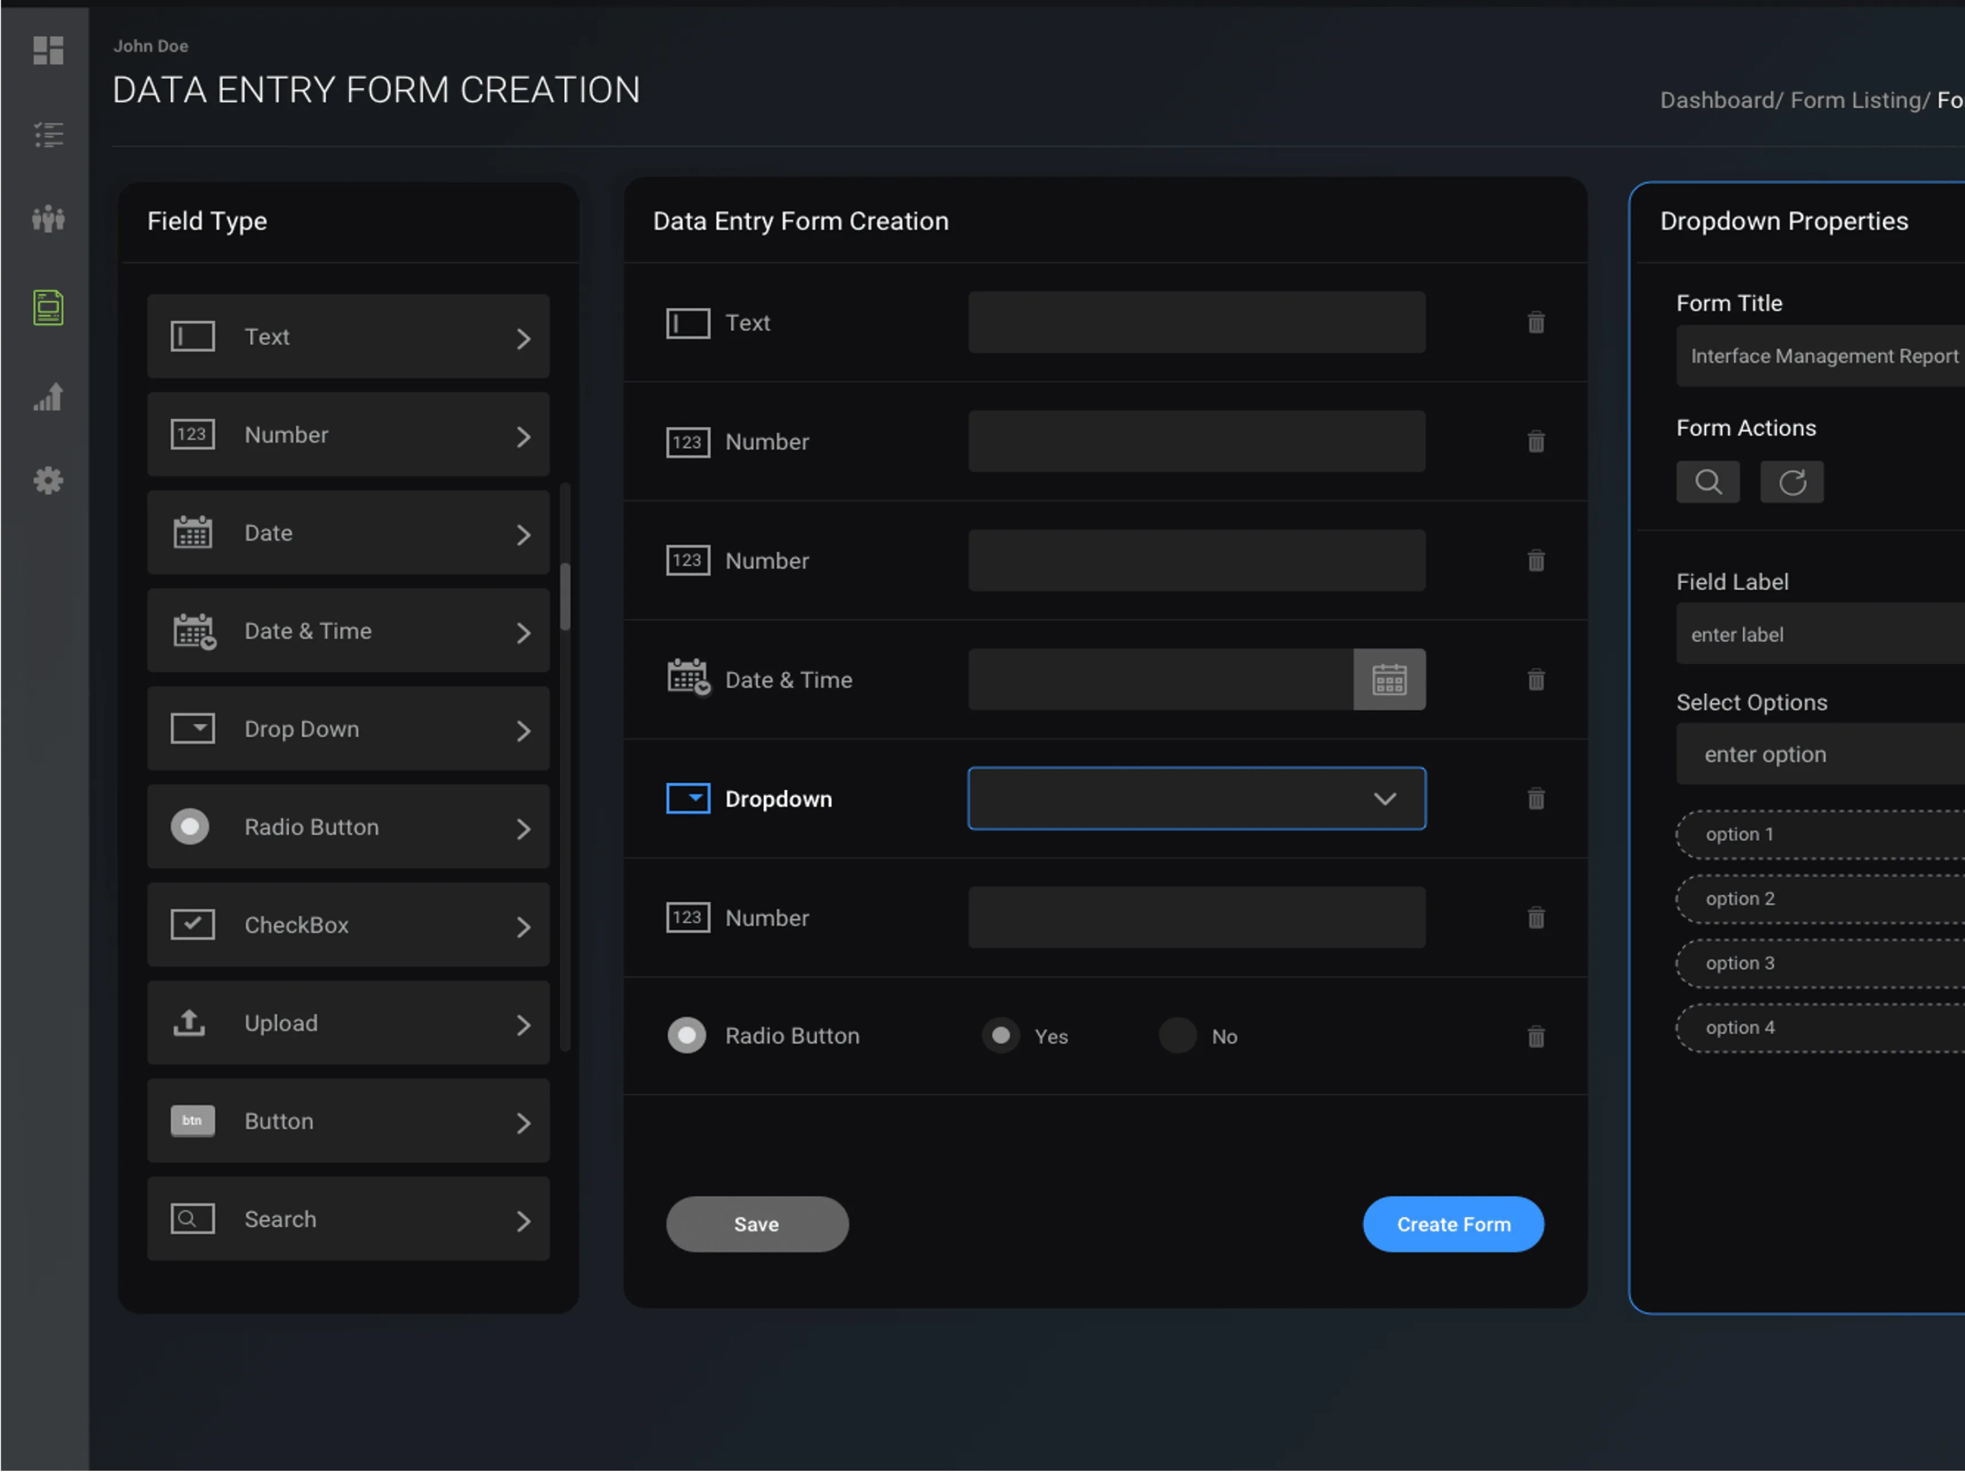Click the blue Dropdown icon in form row

pyautogui.click(x=688, y=798)
